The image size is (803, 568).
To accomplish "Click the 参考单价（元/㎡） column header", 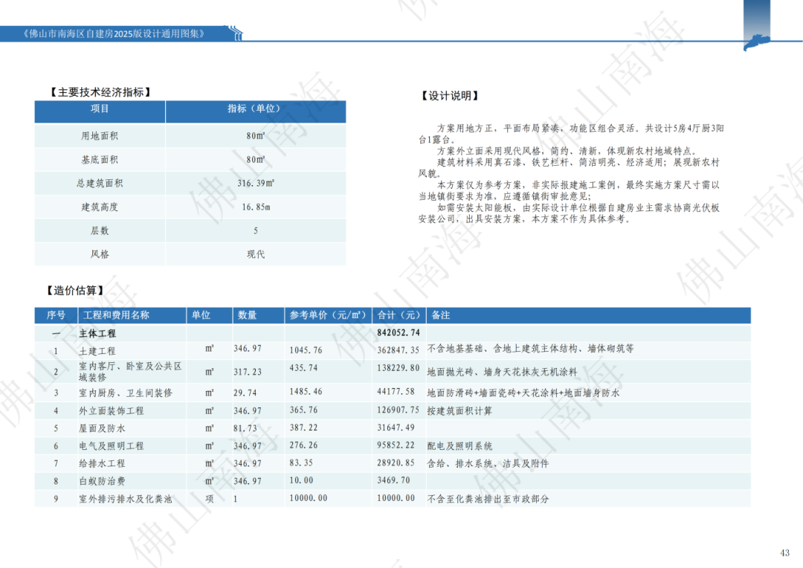I will [x=329, y=315].
